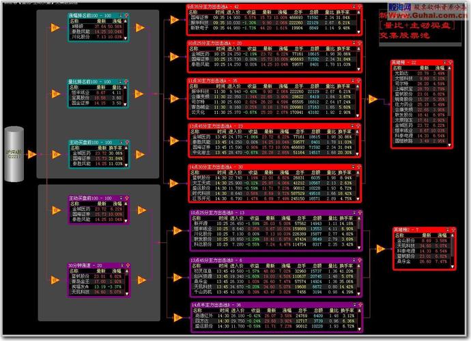The image size is (471, 341).
Task: Collapse the 主动买盘前100 teal panel
Action: pos(122,142)
